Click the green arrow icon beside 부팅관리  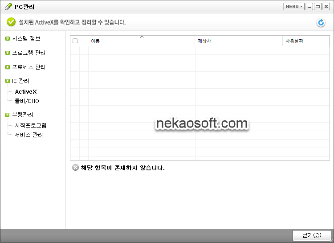coord(7,115)
